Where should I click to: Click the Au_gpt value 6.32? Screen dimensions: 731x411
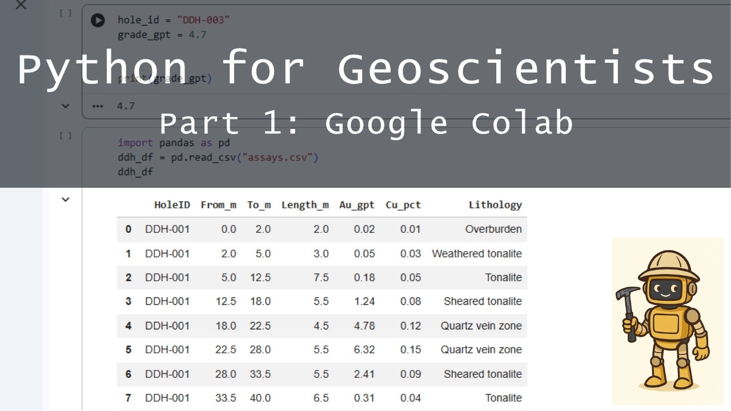click(364, 350)
